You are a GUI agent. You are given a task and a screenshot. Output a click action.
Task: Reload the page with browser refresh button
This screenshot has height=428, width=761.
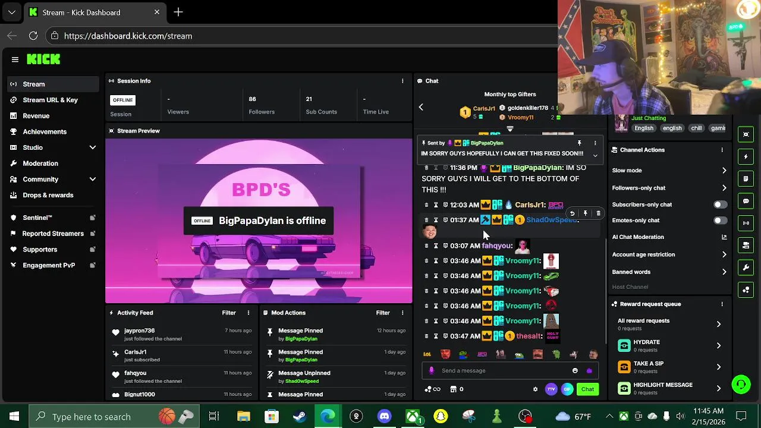click(33, 36)
